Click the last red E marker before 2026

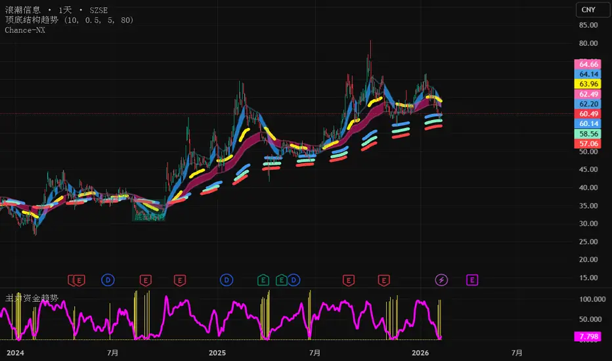[385, 280]
